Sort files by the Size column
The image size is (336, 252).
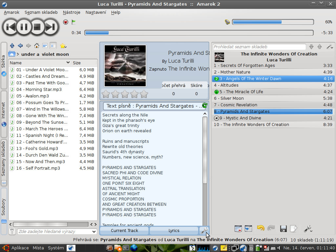pyautogui.click(x=84, y=63)
